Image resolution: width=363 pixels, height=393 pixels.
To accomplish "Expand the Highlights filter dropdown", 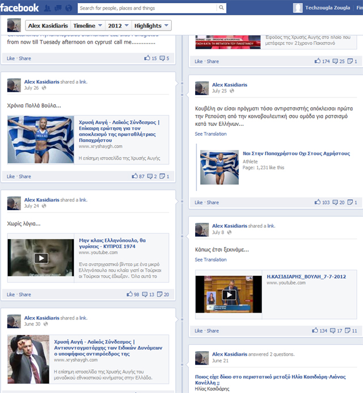I will click(x=151, y=25).
